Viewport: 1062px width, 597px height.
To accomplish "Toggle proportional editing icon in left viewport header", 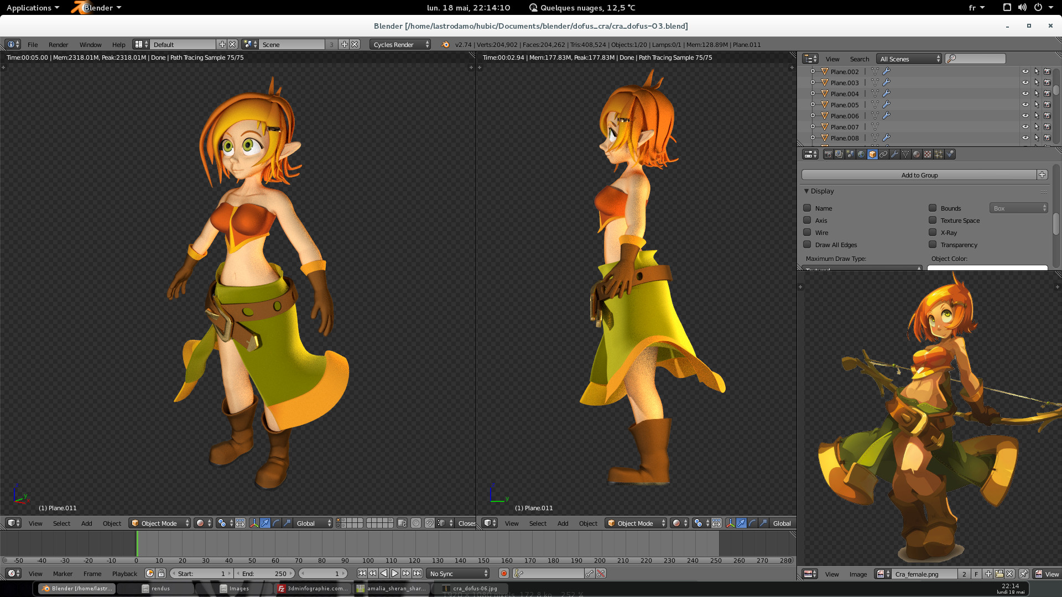I will 416,523.
